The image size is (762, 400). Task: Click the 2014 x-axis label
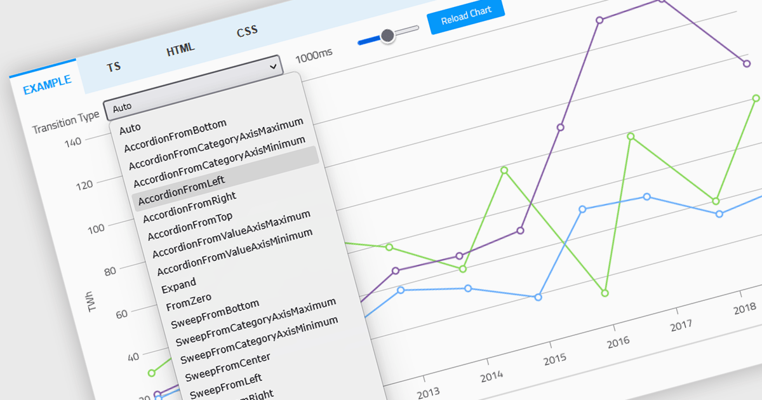(491, 377)
